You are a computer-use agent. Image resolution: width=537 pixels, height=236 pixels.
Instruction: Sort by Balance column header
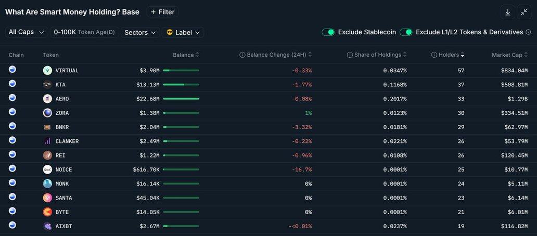(186, 55)
